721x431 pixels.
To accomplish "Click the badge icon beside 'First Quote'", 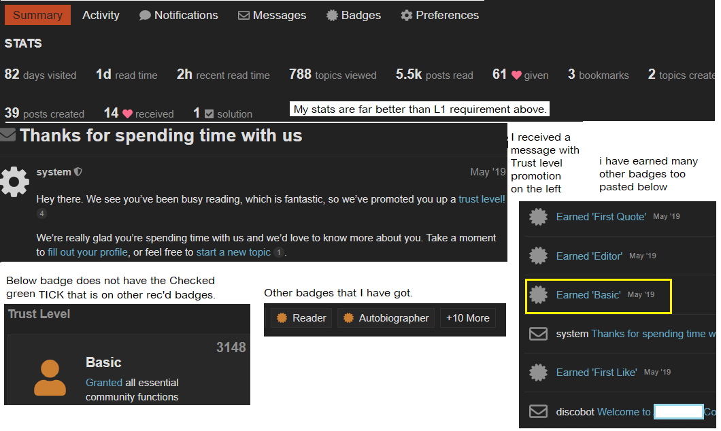I will [x=539, y=217].
